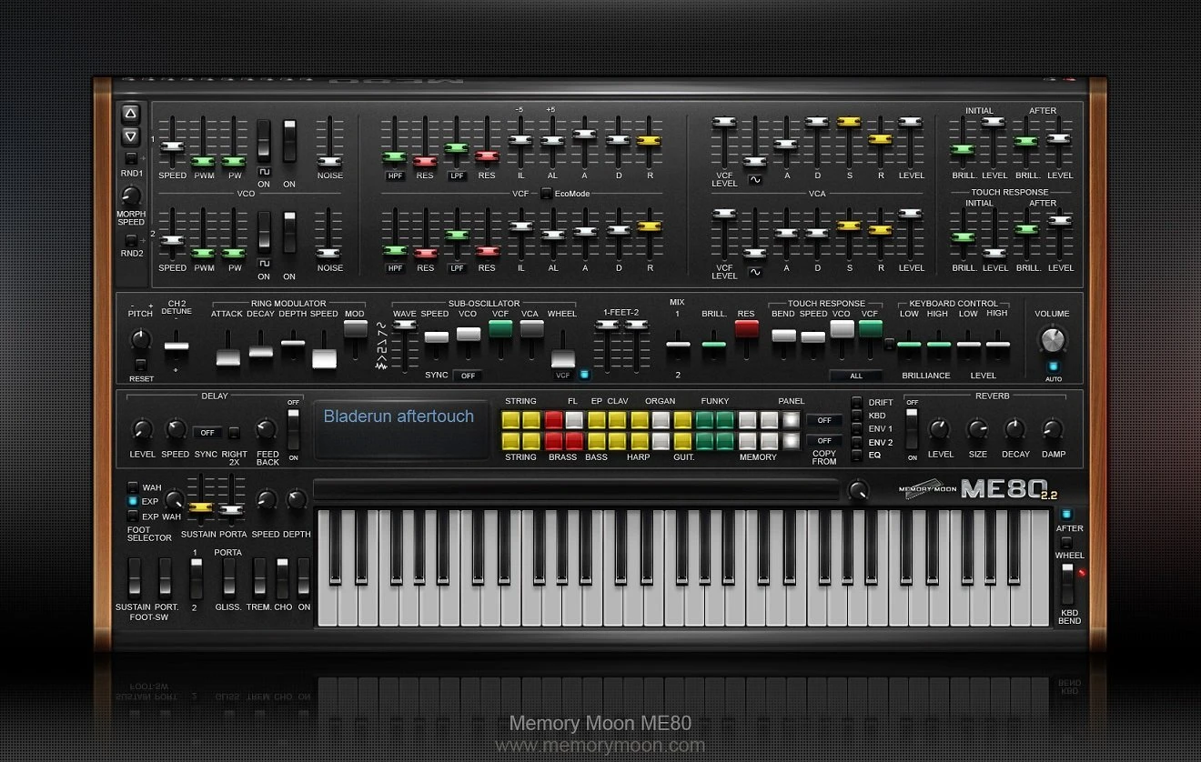Image resolution: width=1201 pixels, height=762 pixels.
Task: Turn the MORPH SPEED knob
Action: pos(131,196)
